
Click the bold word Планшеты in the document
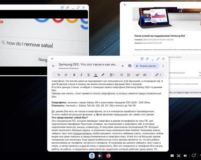tap(58, 106)
